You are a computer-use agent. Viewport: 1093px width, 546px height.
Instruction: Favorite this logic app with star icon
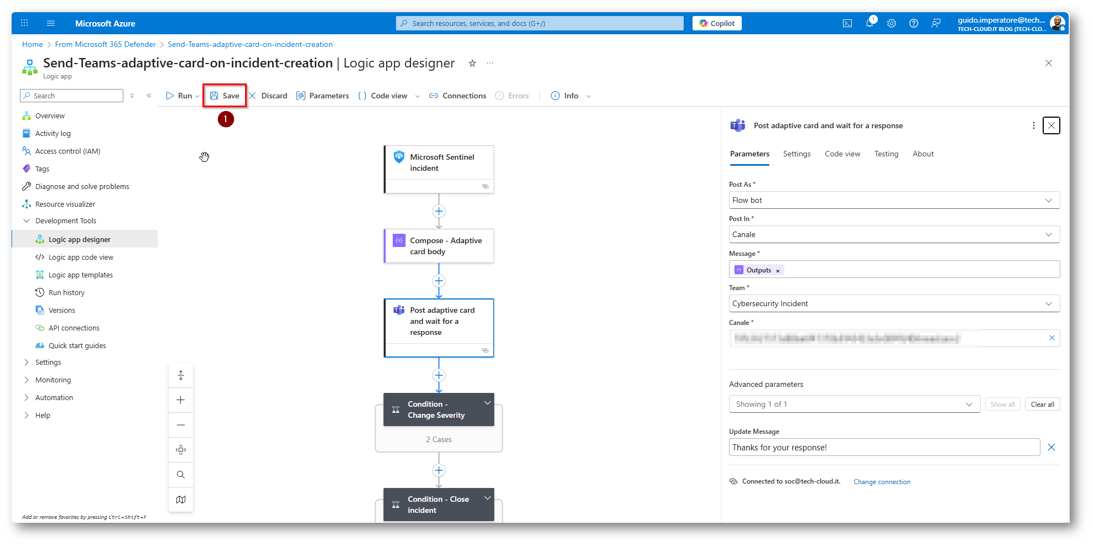[x=472, y=64]
